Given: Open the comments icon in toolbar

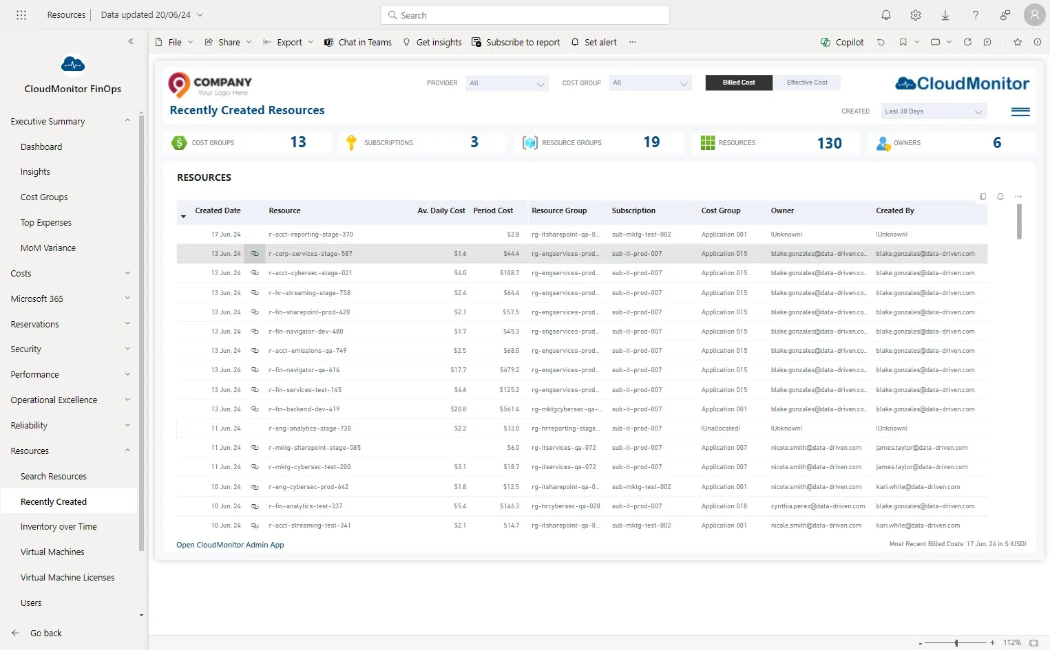Looking at the screenshot, I should (987, 42).
